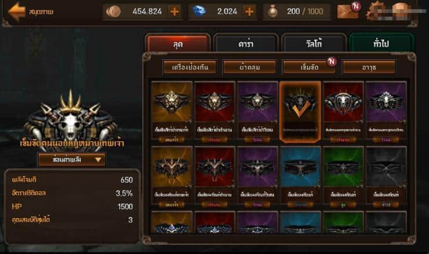Tap the blue diamond currency icon
The image size is (429, 254).
click(x=199, y=12)
